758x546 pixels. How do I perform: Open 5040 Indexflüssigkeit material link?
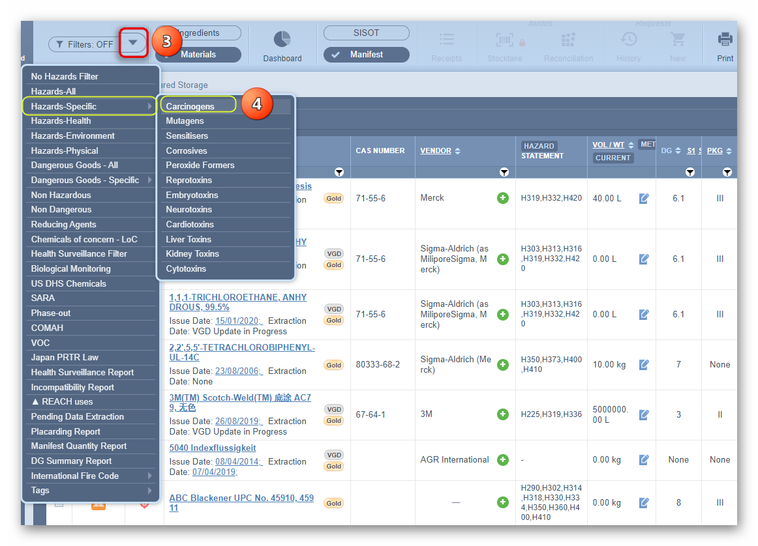[213, 448]
